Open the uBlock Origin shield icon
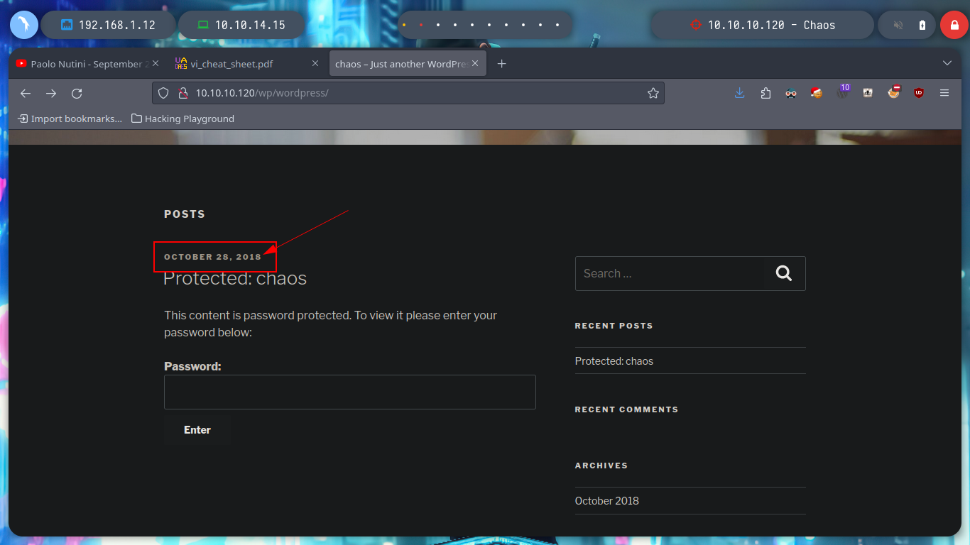970x545 pixels. pyautogui.click(x=919, y=93)
